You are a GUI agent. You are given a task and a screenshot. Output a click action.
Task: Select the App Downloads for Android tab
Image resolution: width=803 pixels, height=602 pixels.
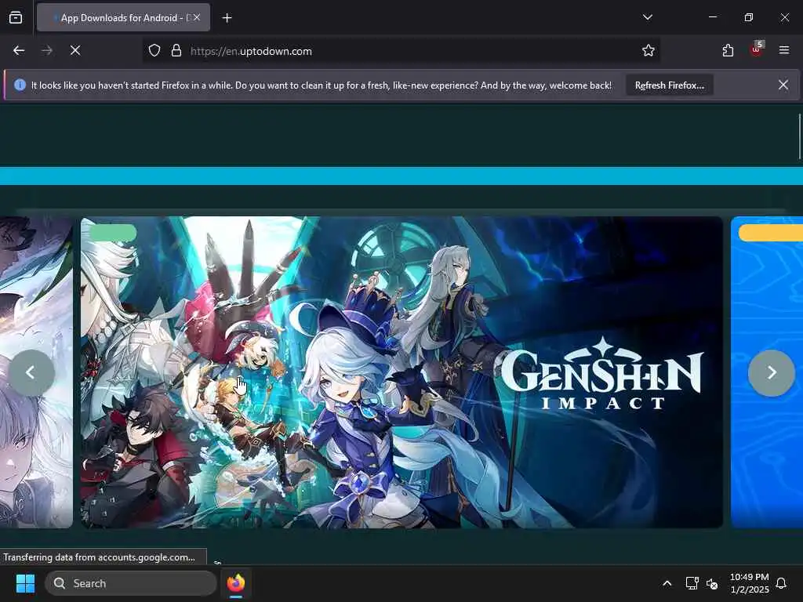(123, 17)
